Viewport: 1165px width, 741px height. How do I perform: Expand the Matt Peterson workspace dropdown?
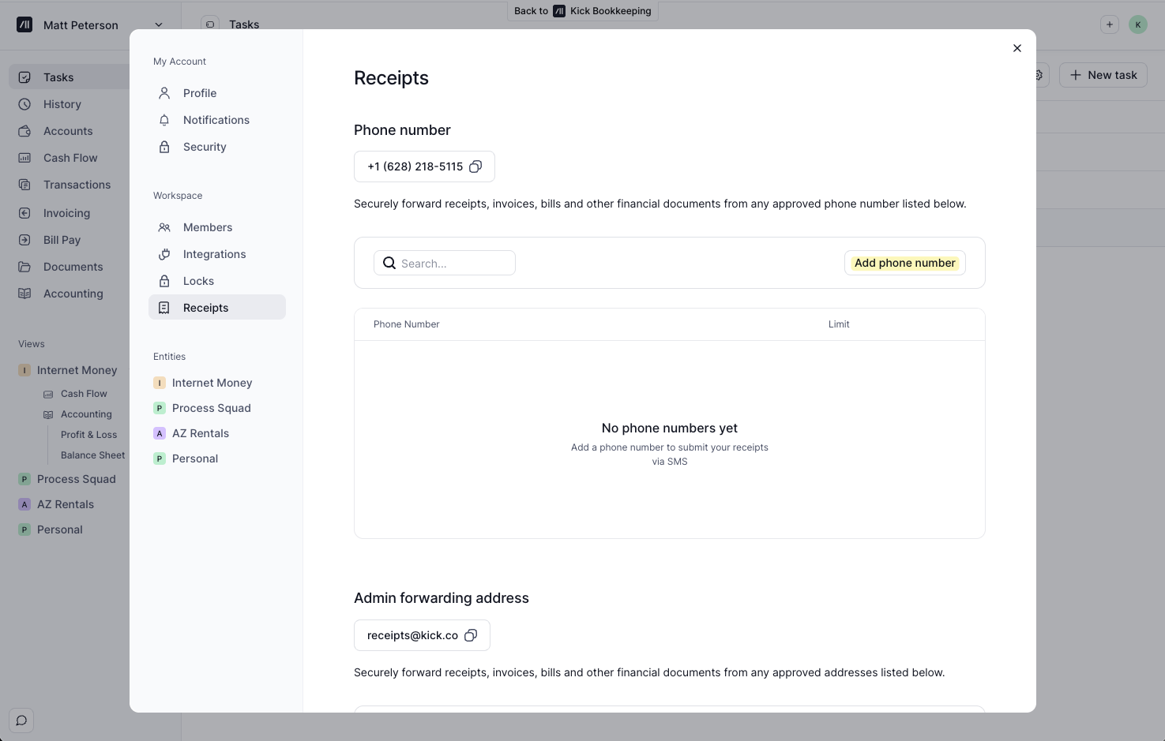(x=158, y=25)
